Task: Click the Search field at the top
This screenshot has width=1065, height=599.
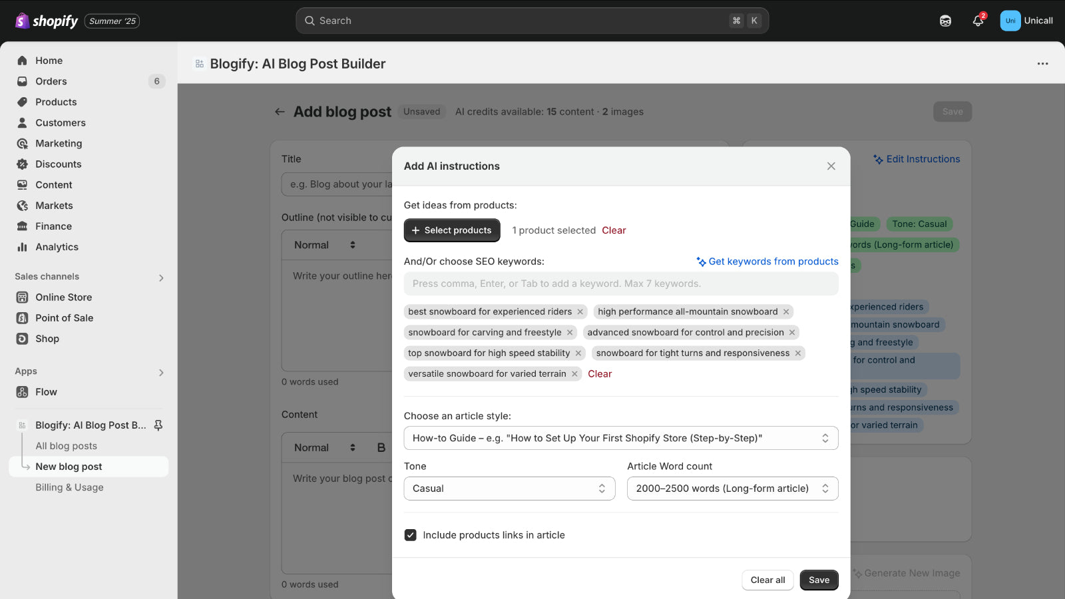Action: point(532,21)
